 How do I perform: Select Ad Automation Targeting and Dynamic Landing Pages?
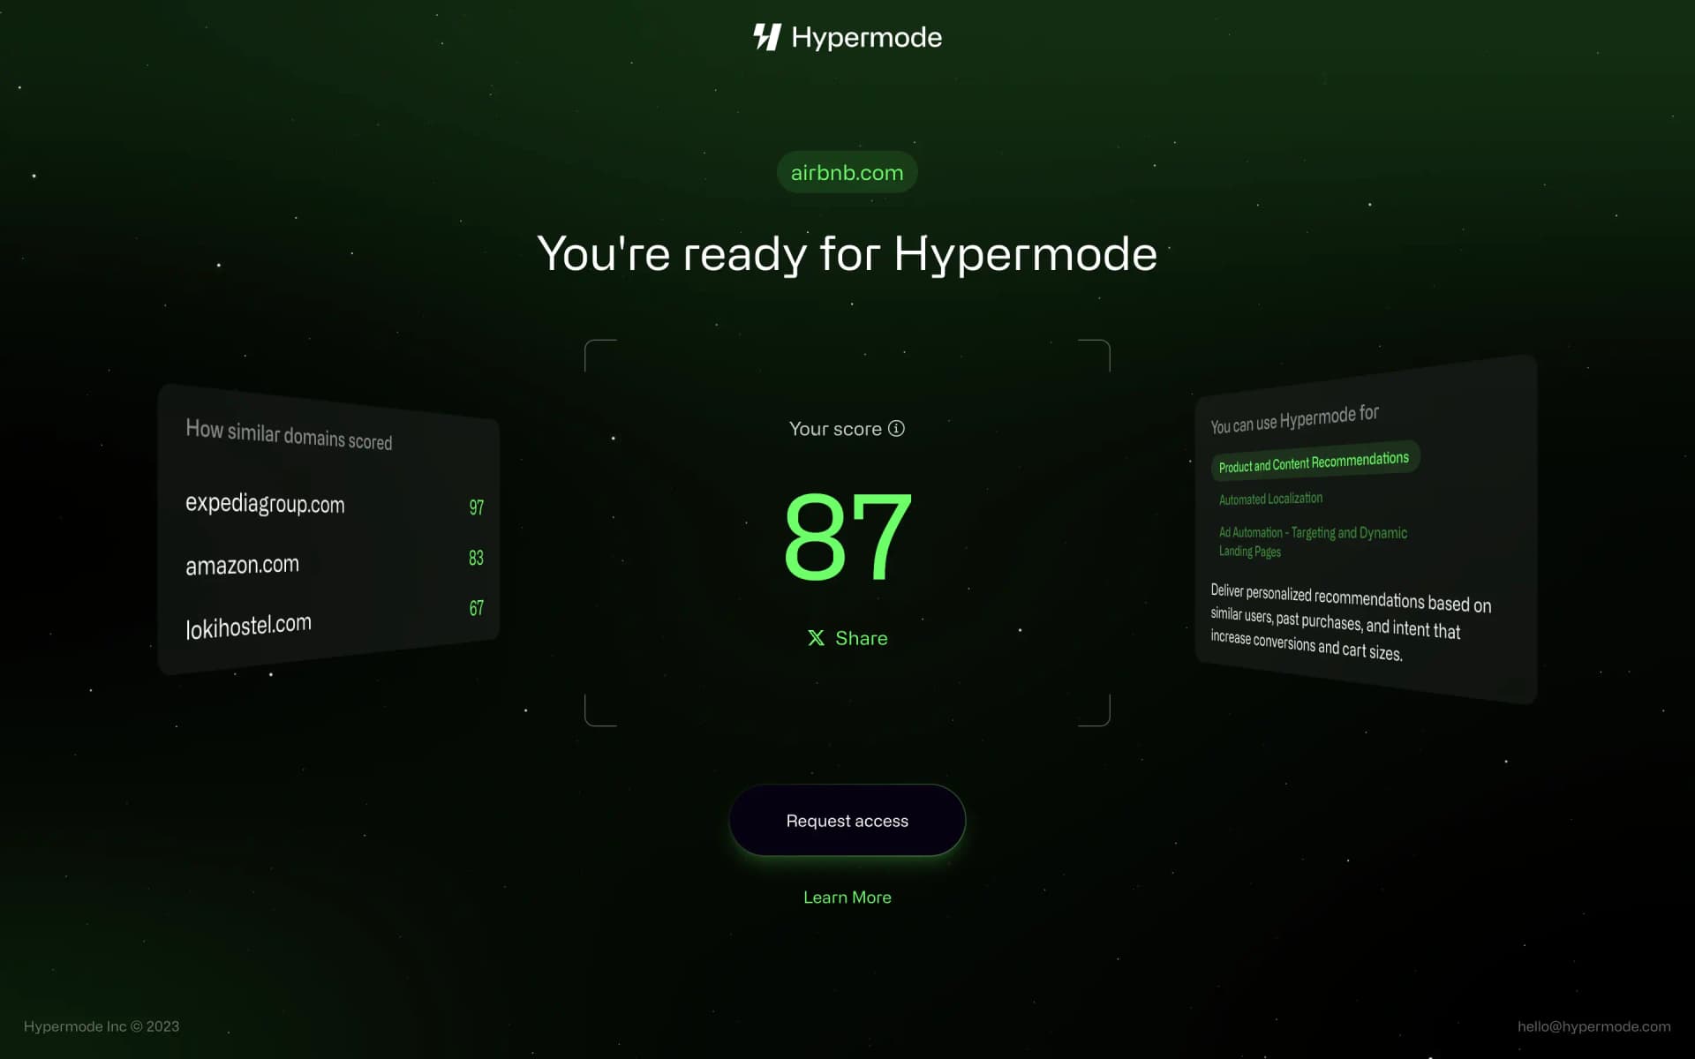1313,541
